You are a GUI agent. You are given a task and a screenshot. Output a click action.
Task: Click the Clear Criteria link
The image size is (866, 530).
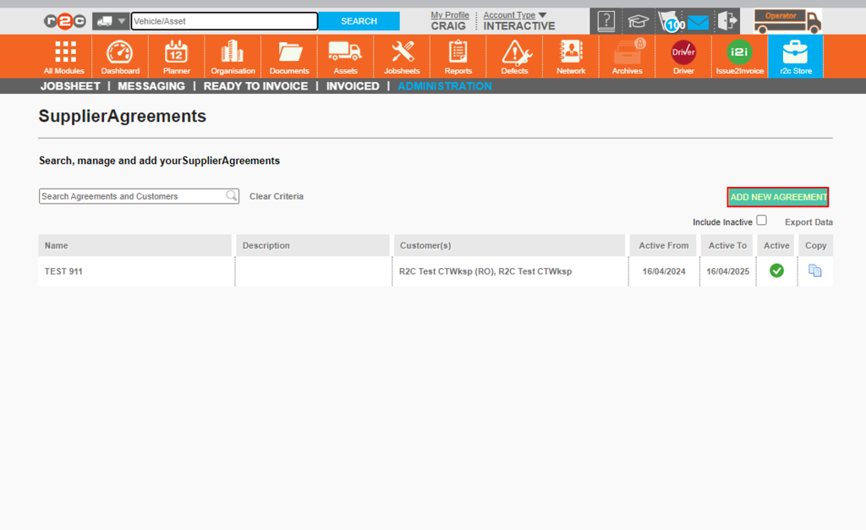277,196
